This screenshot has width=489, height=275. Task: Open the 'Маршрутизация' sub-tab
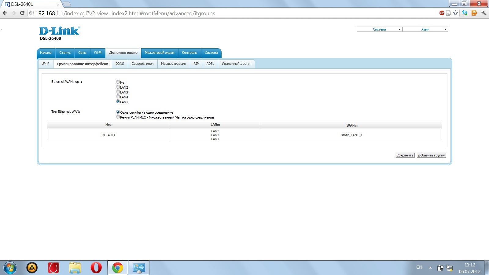tap(173, 64)
